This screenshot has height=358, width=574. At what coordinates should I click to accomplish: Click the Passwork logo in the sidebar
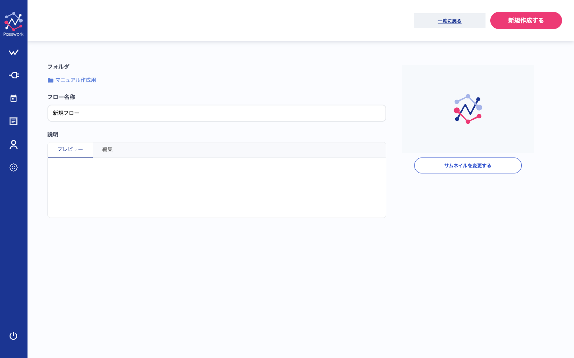pyautogui.click(x=14, y=24)
